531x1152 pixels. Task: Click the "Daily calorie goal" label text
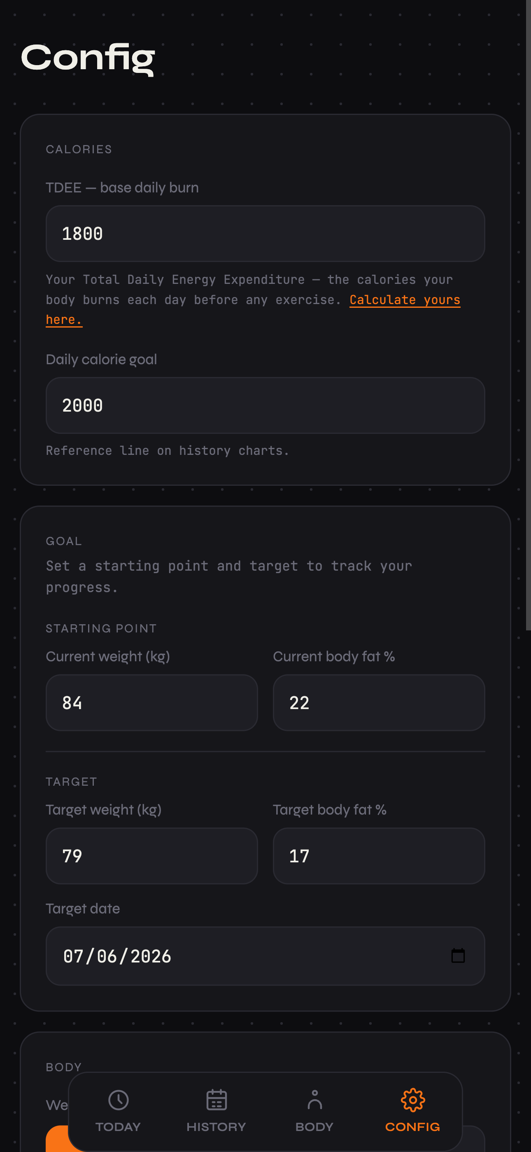point(101,360)
